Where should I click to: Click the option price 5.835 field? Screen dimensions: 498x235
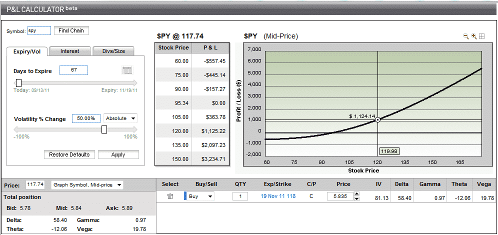[340, 196]
